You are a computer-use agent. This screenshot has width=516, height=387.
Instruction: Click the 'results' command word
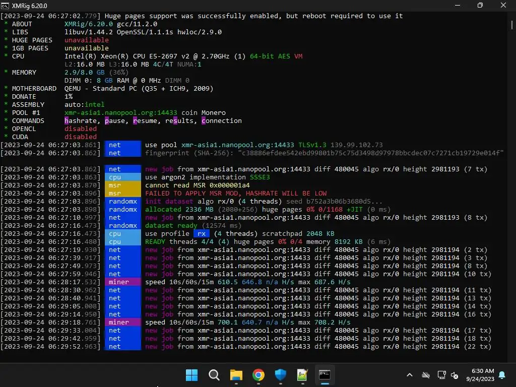click(179, 121)
